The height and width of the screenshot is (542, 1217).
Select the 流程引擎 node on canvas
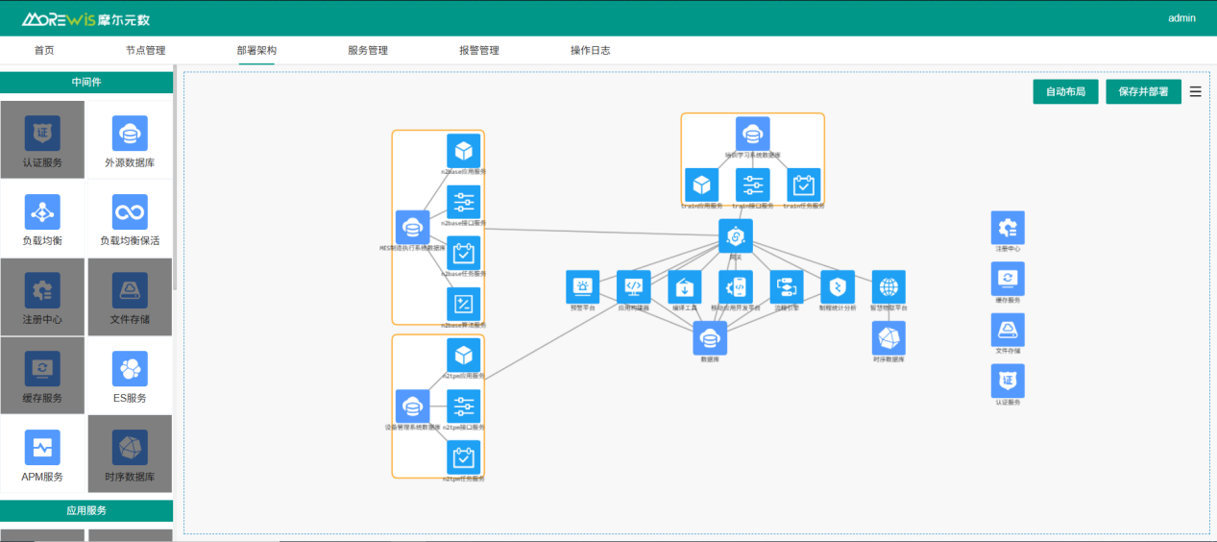[787, 286]
